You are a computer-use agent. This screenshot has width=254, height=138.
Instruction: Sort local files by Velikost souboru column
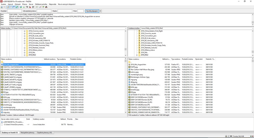[50, 59]
